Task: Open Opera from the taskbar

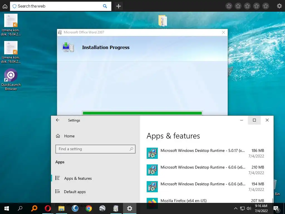Action: point(48,208)
